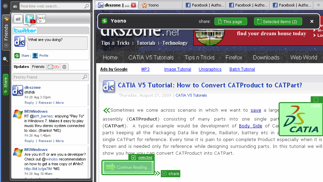Click the Ads by Google link

pyautogui.click(x=114, y=69)
